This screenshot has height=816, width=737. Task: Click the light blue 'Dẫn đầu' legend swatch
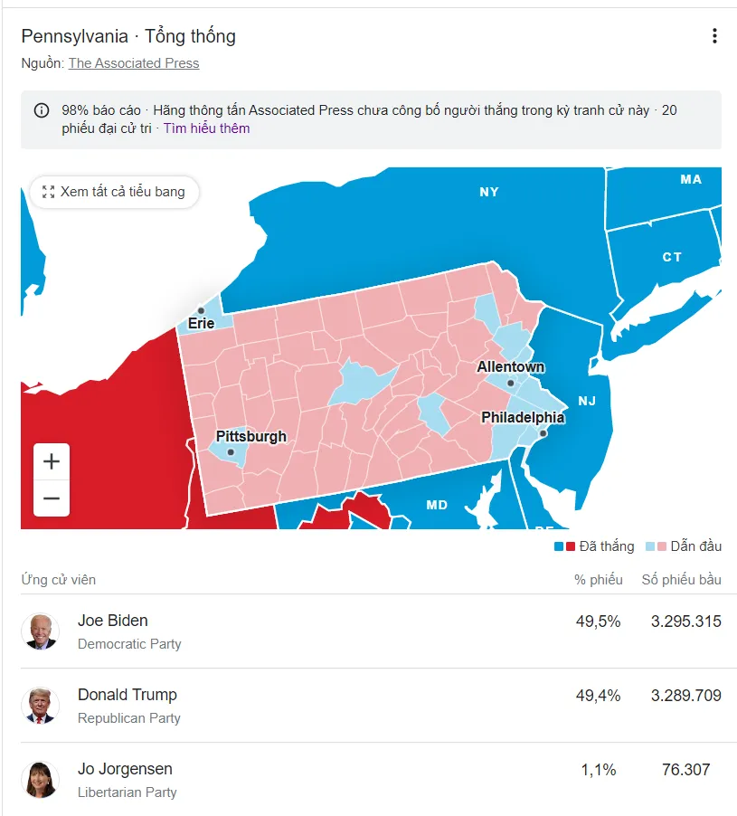pyautogui.click(x=650, y=546)
